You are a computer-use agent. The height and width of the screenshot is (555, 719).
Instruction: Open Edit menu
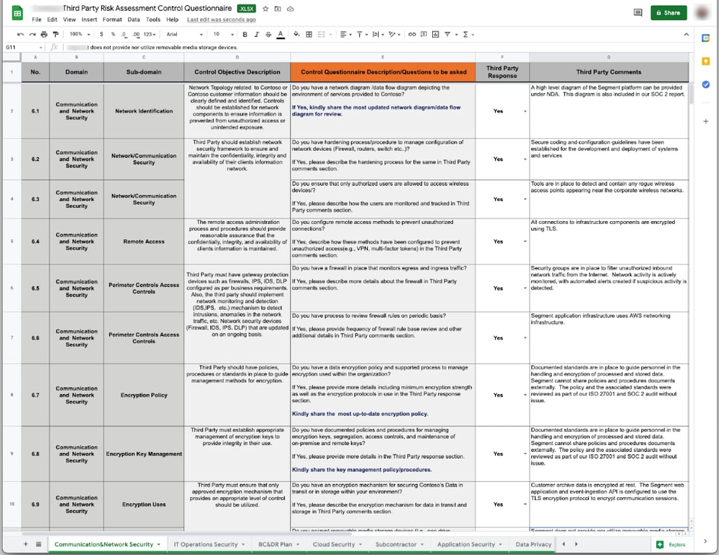click(52, 20)
